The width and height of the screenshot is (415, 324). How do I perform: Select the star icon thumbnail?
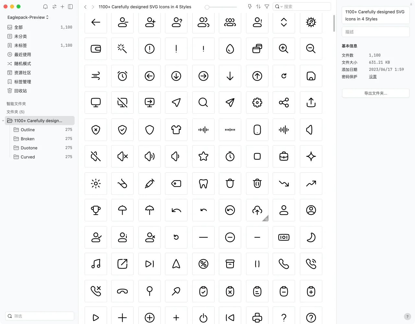(x=203, y=156)
